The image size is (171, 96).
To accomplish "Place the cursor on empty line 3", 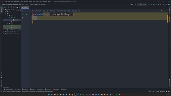I will (x=99, y=18).
